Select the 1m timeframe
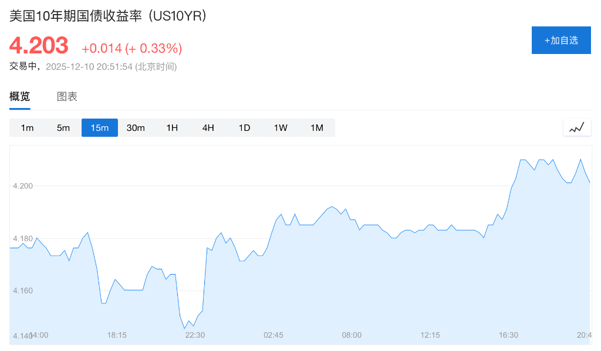This screenshot has height=351, width=601. [27, 128]
